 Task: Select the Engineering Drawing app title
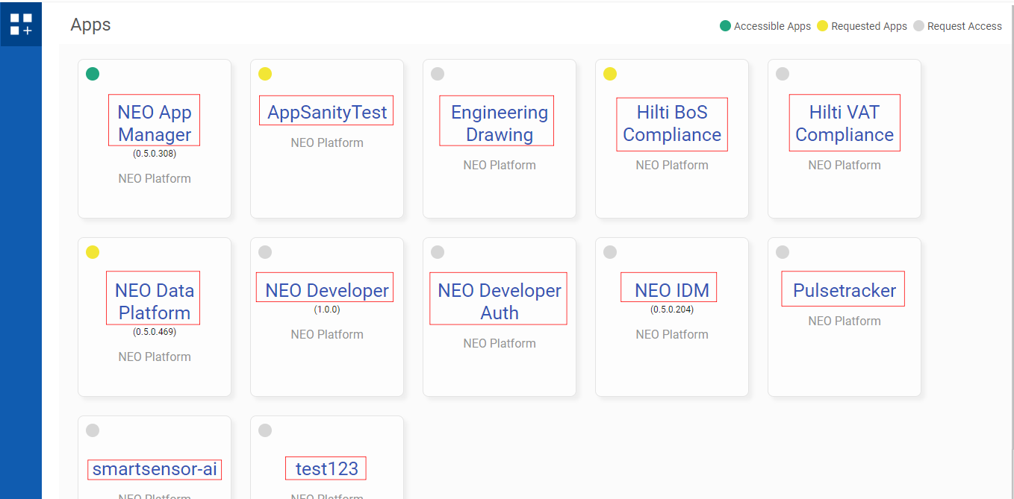[x=500, y=123]
